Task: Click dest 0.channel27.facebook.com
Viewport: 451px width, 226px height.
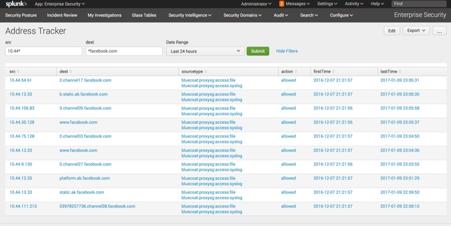Action: click(x=85, y=164)
